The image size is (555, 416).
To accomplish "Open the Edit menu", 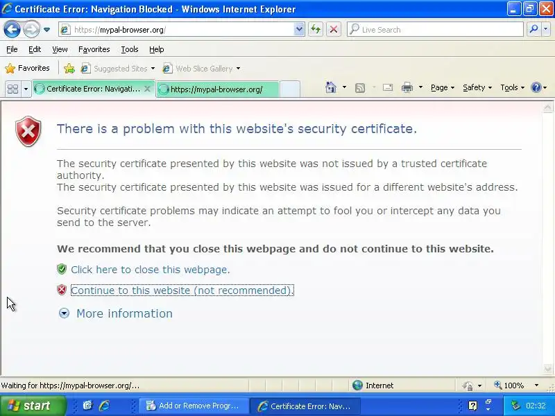I will point(35,49).
